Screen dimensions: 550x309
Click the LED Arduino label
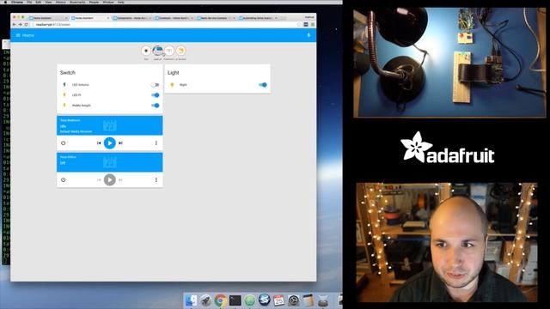point(80,85)
